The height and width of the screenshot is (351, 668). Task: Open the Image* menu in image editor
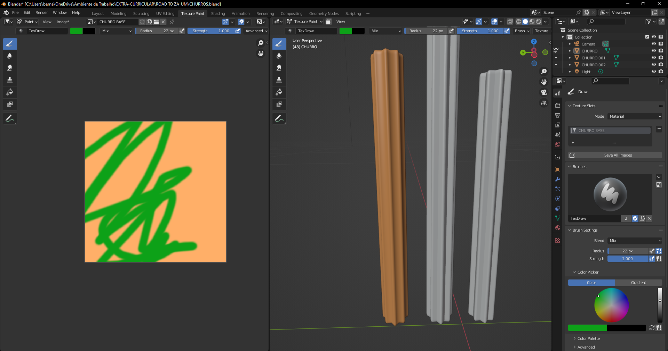(63, 22)
